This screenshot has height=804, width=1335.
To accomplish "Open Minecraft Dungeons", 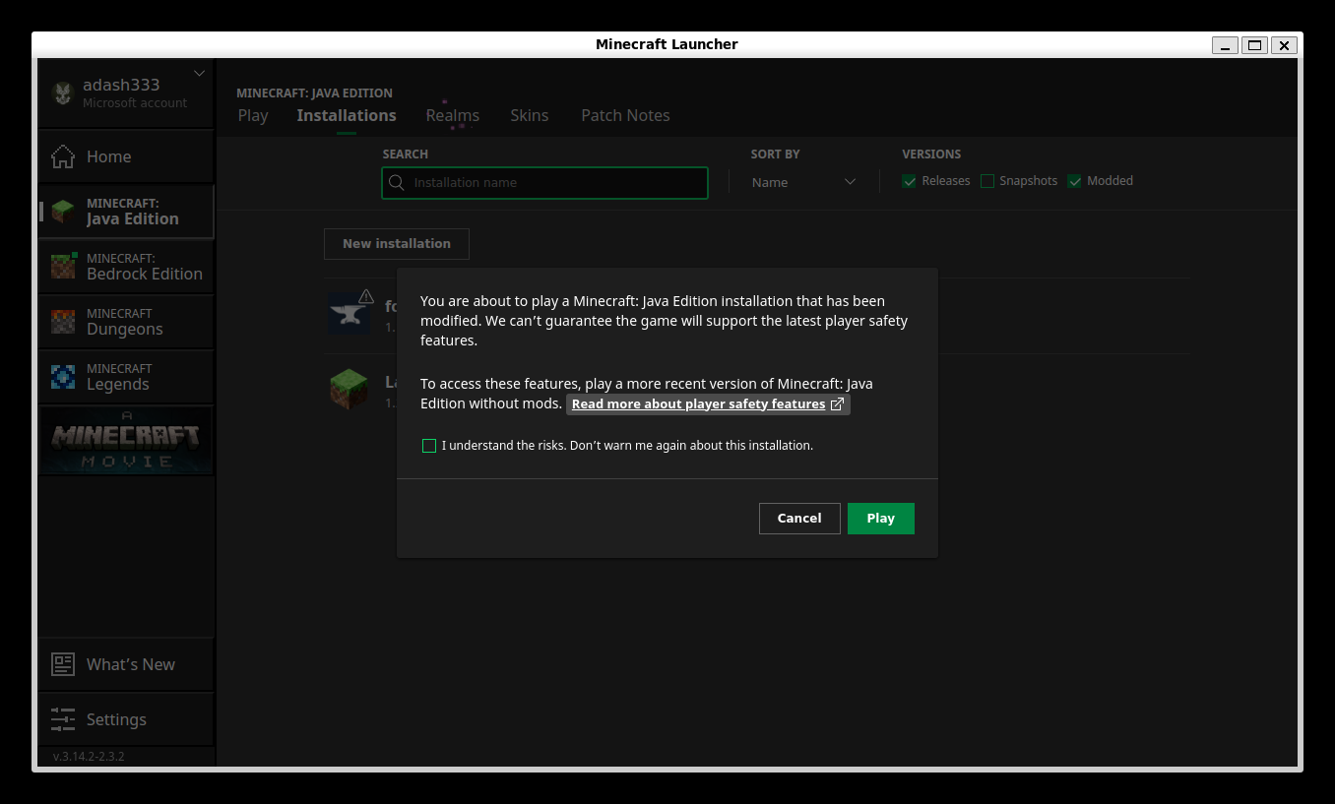I will point(126,322).
